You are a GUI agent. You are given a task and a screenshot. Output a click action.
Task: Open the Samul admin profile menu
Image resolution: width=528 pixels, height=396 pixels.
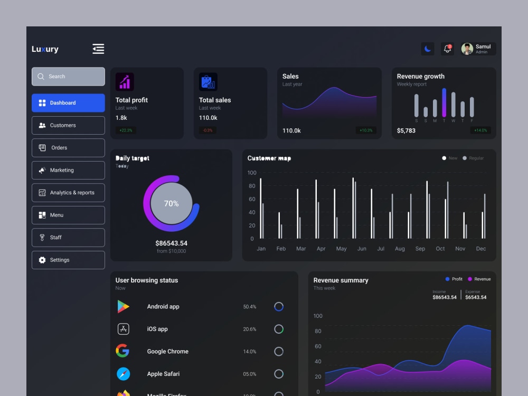click(x=478, y=49)
